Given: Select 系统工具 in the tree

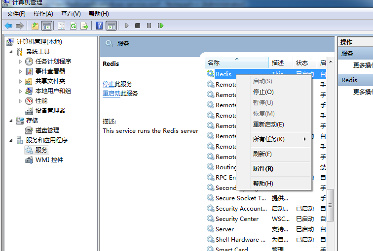Looking at the screenshot, I should pyautogui.click(x=38, y=52).
